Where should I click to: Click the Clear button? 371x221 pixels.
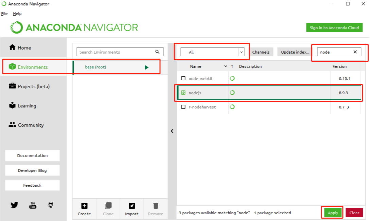[354, 213]
